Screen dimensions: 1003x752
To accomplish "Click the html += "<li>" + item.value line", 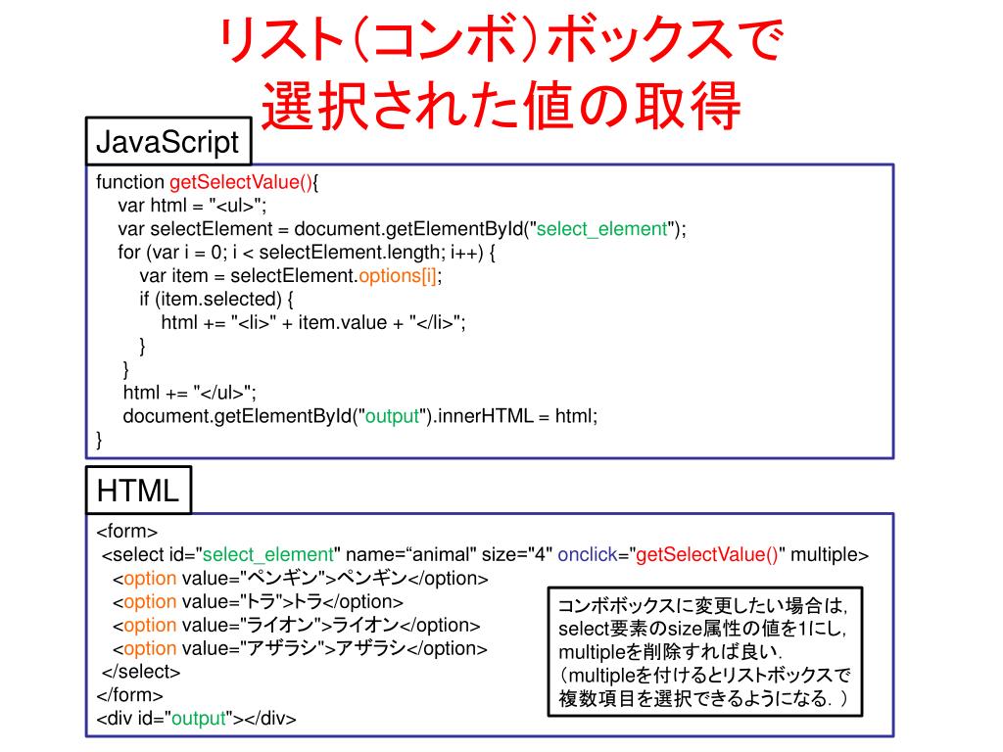I will pos(313,322).
